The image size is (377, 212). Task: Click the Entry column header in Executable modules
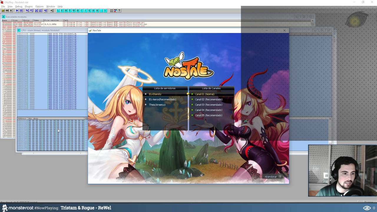pyautogui.click(x=28, y=20)
